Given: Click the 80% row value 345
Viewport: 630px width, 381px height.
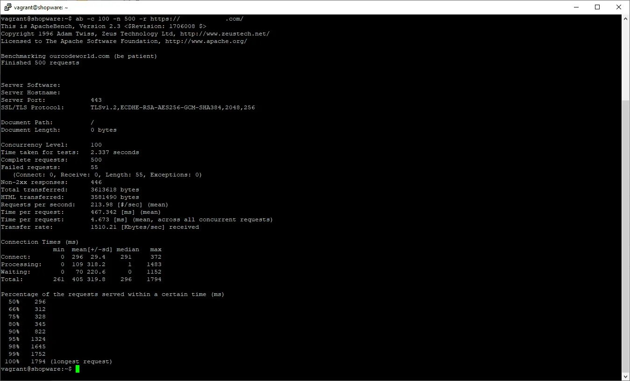Looking at the screenshot, I should click(40, 324).
